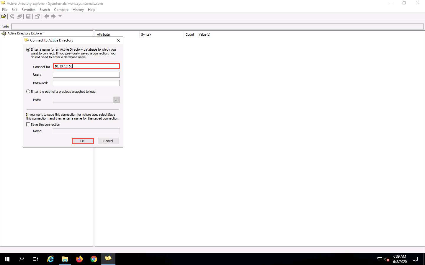Open the Compare menu
425x265 pixels.
tap(61, 10)
